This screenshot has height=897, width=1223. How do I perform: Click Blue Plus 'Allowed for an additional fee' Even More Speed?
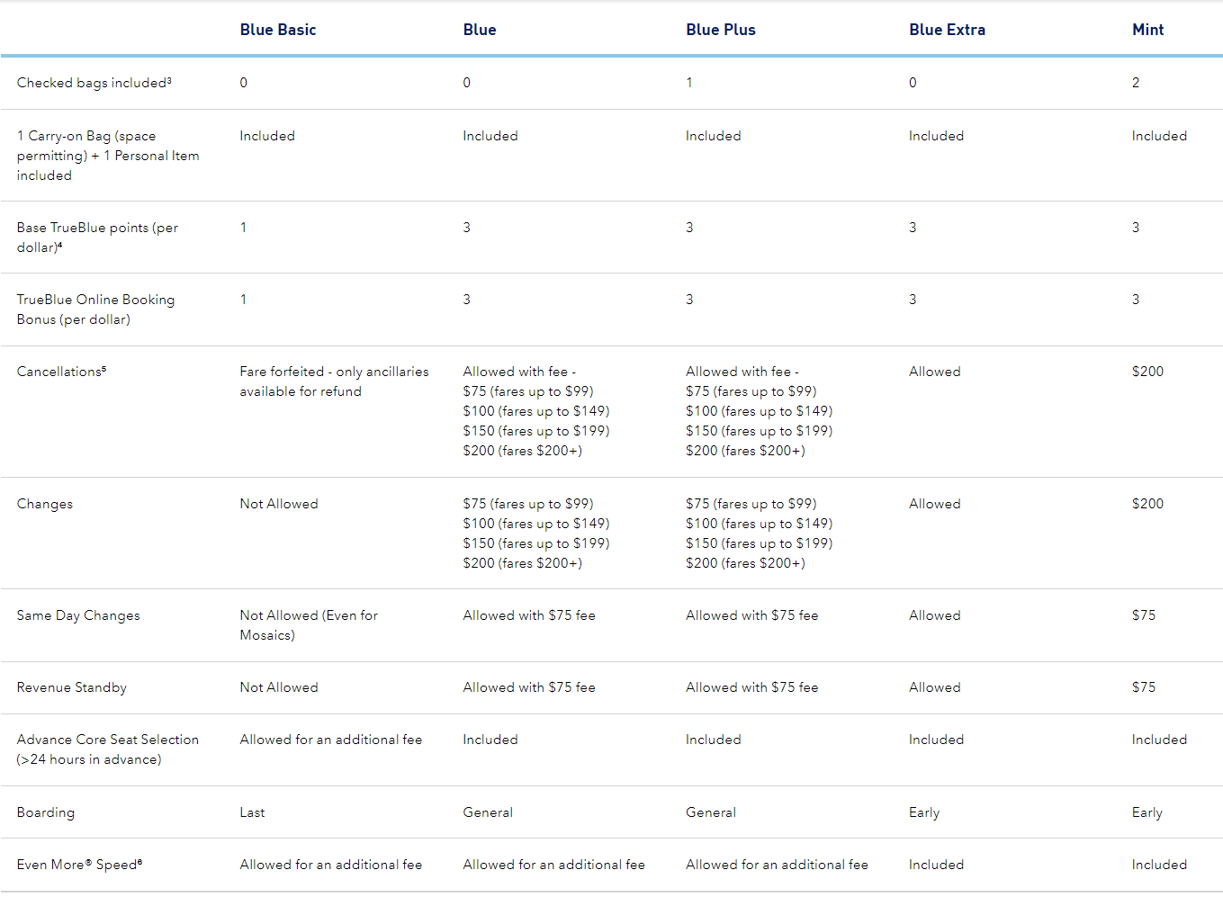[x=778, y=865]
